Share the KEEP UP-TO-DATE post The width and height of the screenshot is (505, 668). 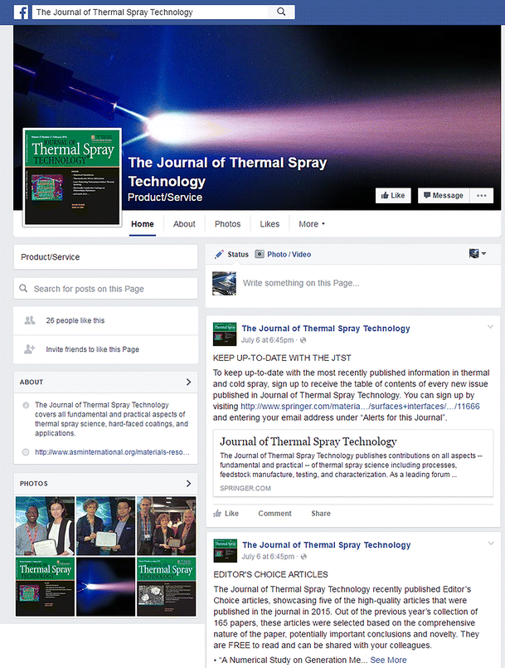[321, 514]
